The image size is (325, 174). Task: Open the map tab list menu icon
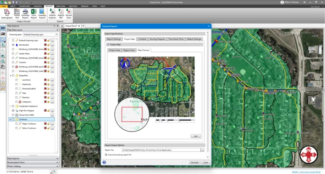pyautogui.click(x=62, y=26)
